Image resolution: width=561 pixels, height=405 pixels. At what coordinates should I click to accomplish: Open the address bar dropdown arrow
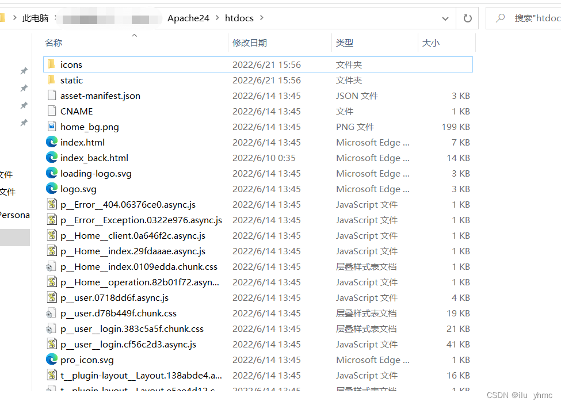(445, 18)
